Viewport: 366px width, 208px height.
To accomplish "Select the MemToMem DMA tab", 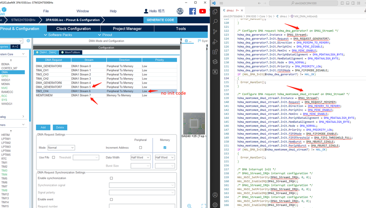I will click(x=70, y=52).
